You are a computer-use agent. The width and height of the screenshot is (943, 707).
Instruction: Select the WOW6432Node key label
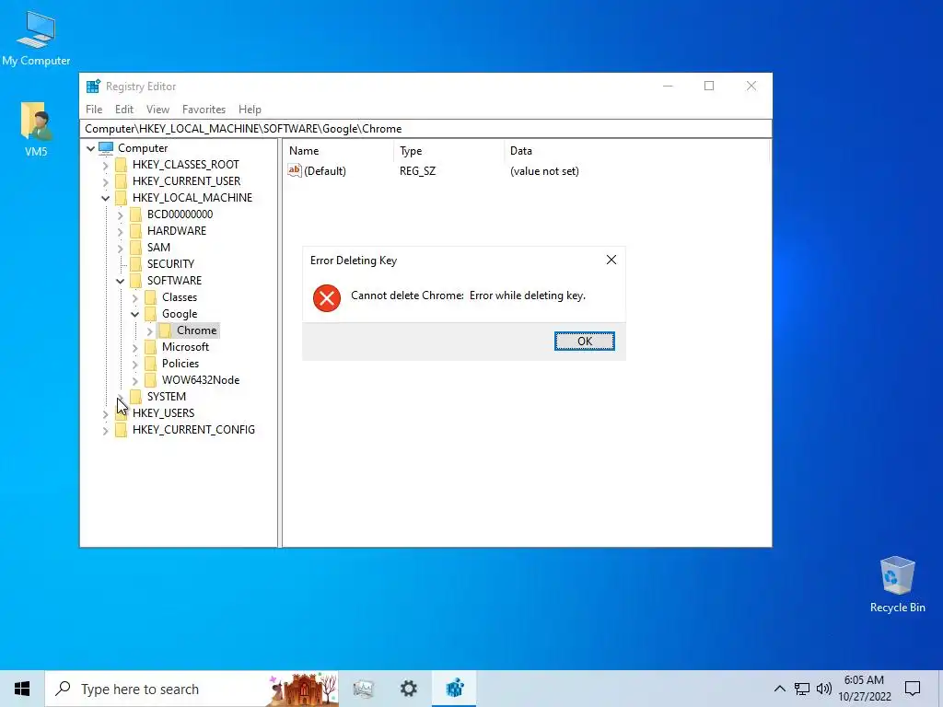(x=201, y=380)
